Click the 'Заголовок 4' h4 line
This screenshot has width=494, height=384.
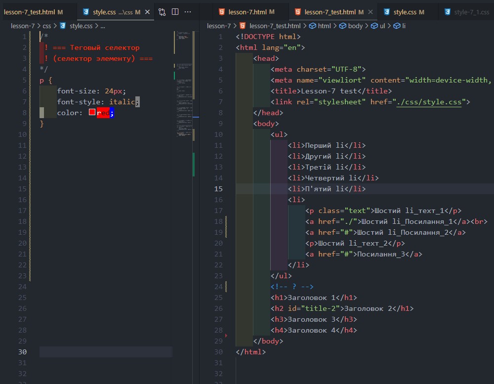tap(314, 331)
